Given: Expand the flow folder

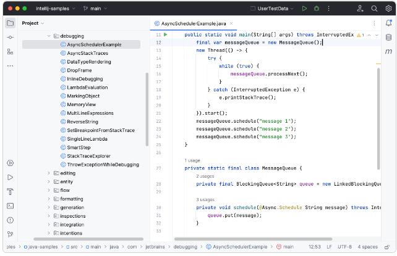Looking at the screenshot, I should 49,191.
